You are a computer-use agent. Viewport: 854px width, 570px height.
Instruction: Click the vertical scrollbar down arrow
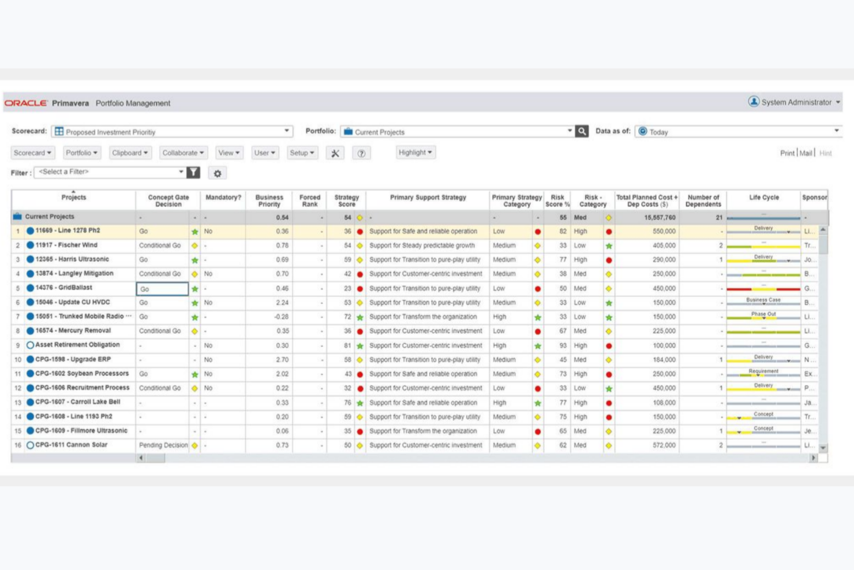coord(823,448)
